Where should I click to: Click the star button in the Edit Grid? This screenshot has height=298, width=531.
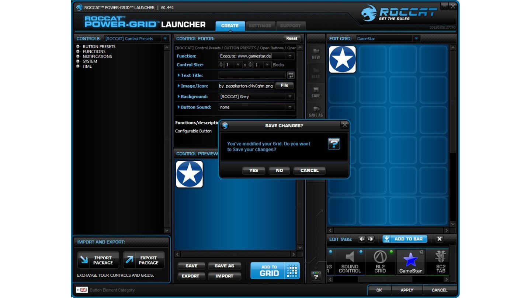click(x=342, y=60)
